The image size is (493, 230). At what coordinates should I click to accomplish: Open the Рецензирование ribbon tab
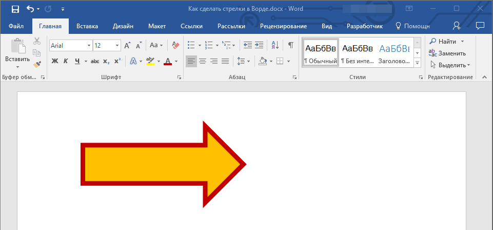[x=283, y=26]
